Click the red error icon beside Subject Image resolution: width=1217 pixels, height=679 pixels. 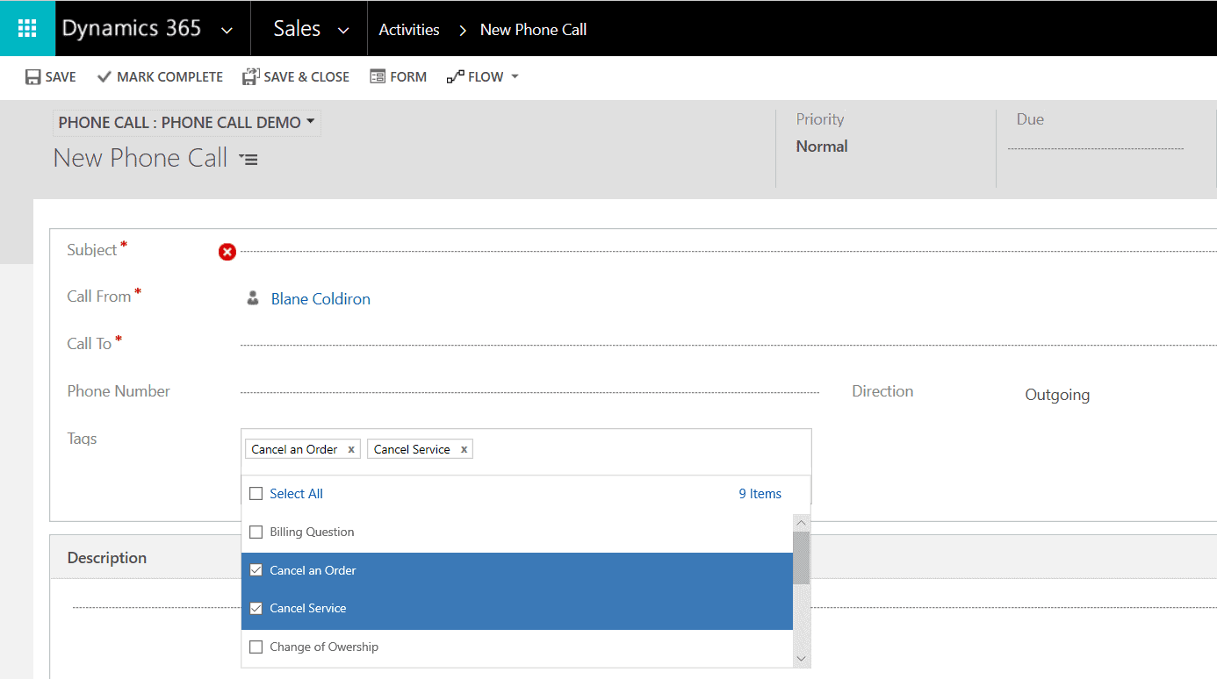227,252
